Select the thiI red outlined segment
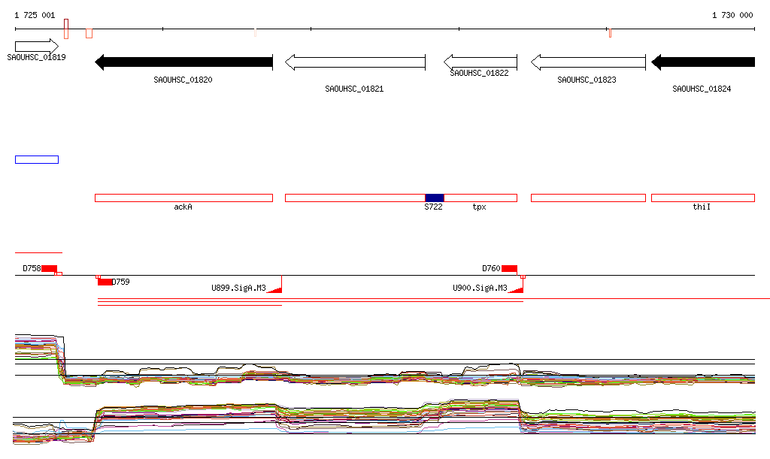770x459 pixels. click(x=702, y=198)
